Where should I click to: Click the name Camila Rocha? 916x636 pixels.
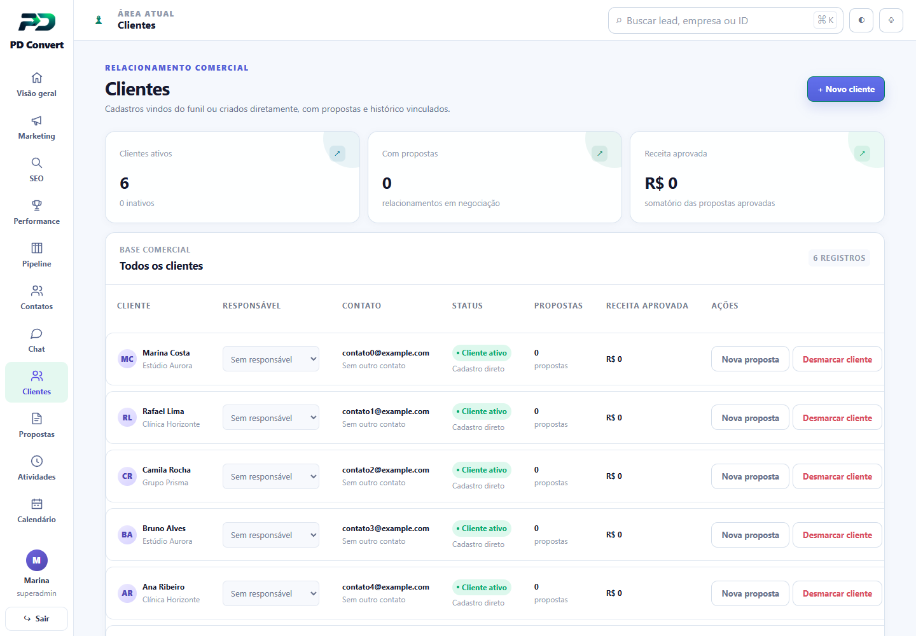point(167,470)
